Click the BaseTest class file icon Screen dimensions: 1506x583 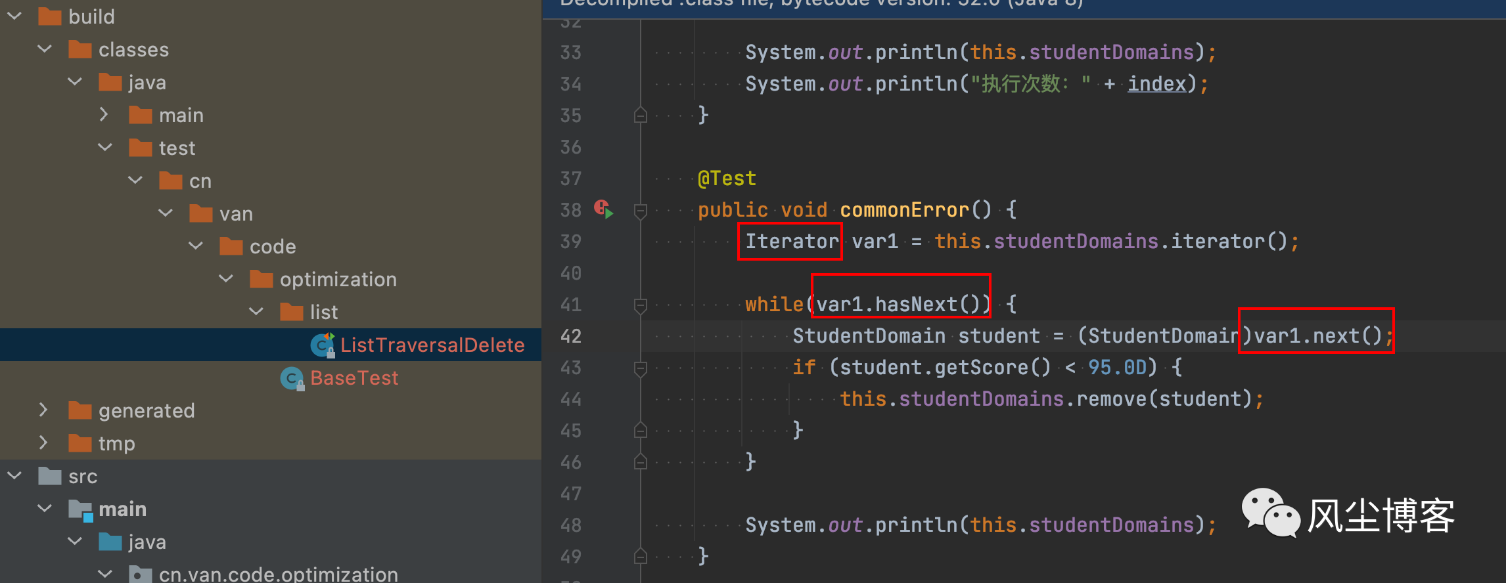(x=292, y=378)
